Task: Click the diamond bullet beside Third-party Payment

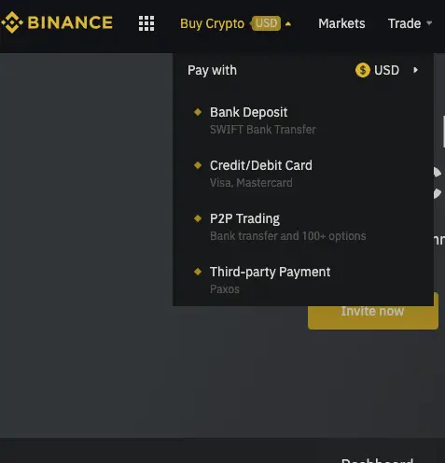Action: pos(198,272)
